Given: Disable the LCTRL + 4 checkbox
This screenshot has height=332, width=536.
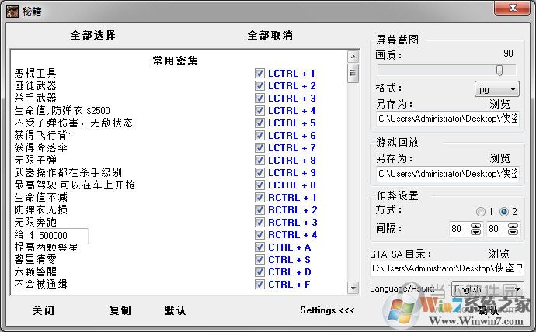Looking at the screenshot, I should 259,111.
